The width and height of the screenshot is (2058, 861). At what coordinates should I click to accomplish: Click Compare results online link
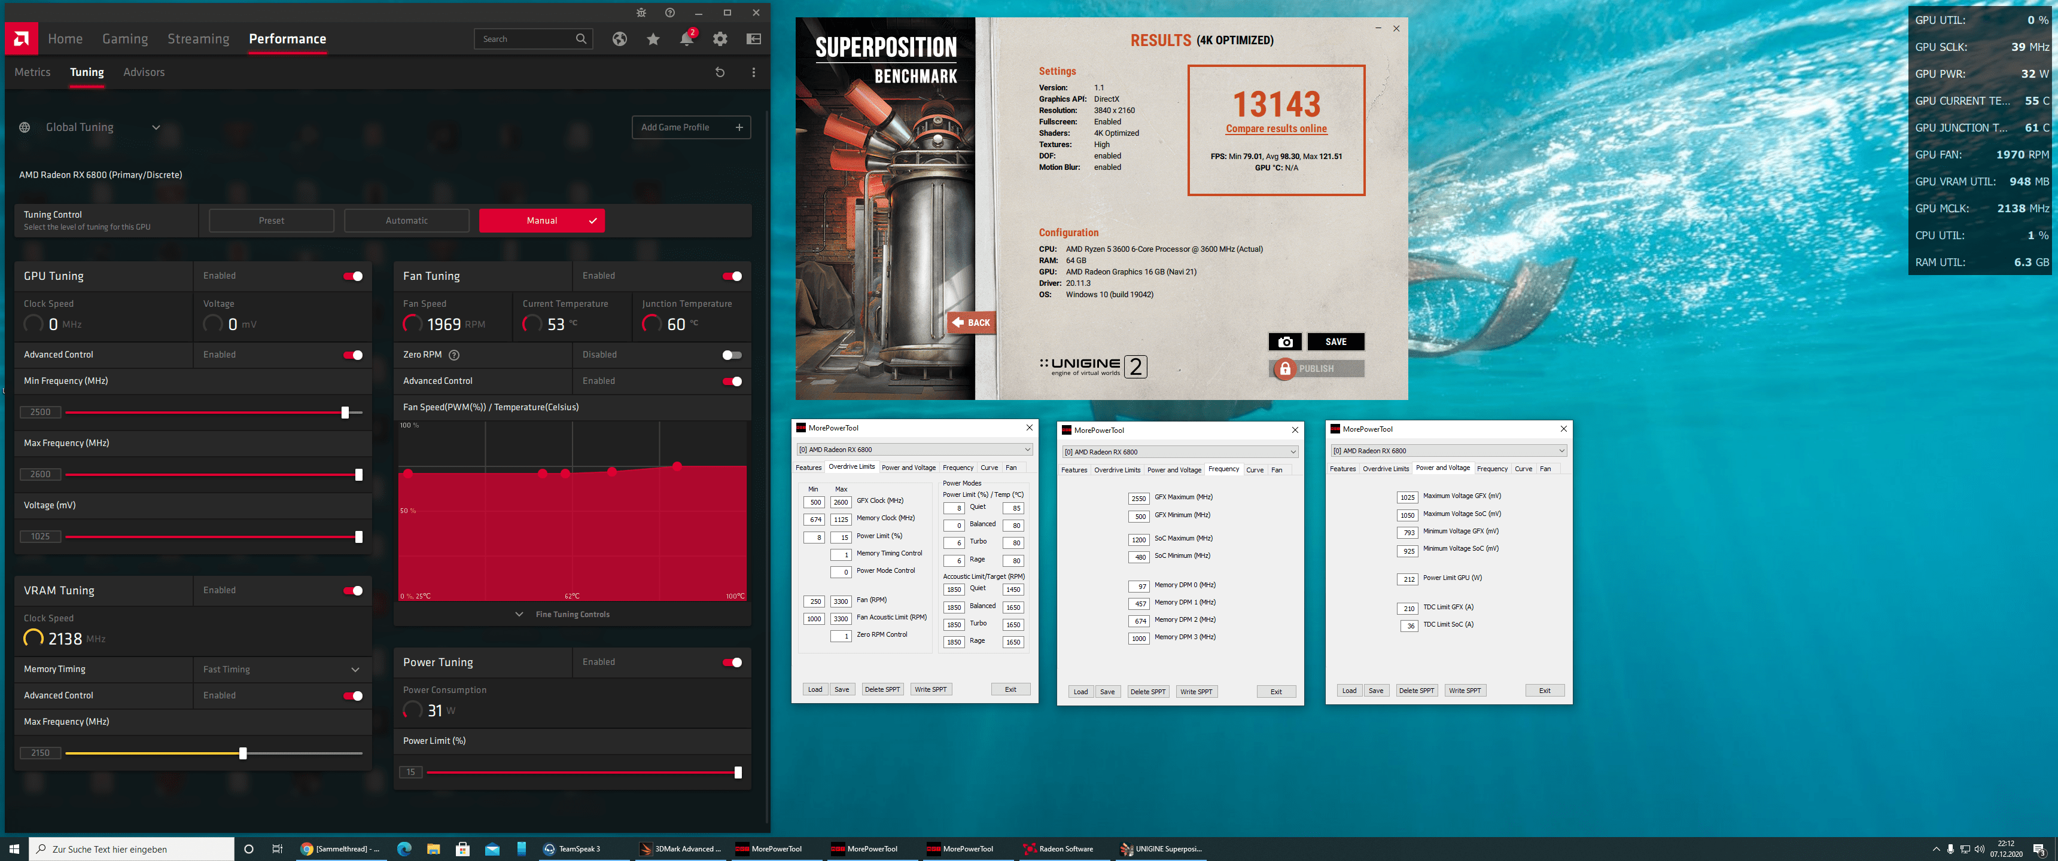click(x=1276, y=129)
